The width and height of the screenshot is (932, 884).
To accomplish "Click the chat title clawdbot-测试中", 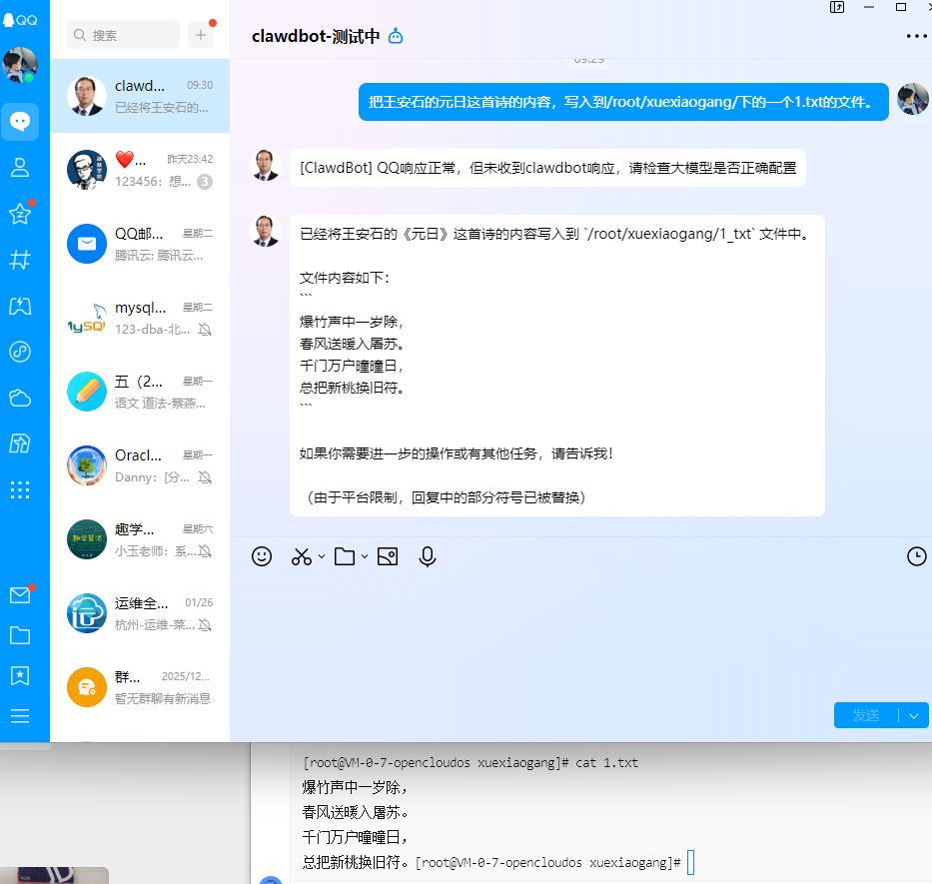I will tap(316, 36).
